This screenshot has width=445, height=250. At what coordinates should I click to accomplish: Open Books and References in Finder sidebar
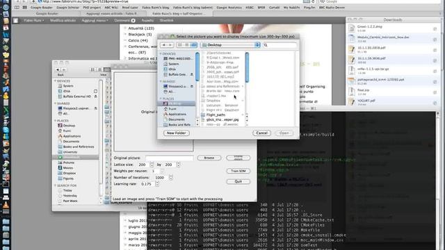[79, 147]
